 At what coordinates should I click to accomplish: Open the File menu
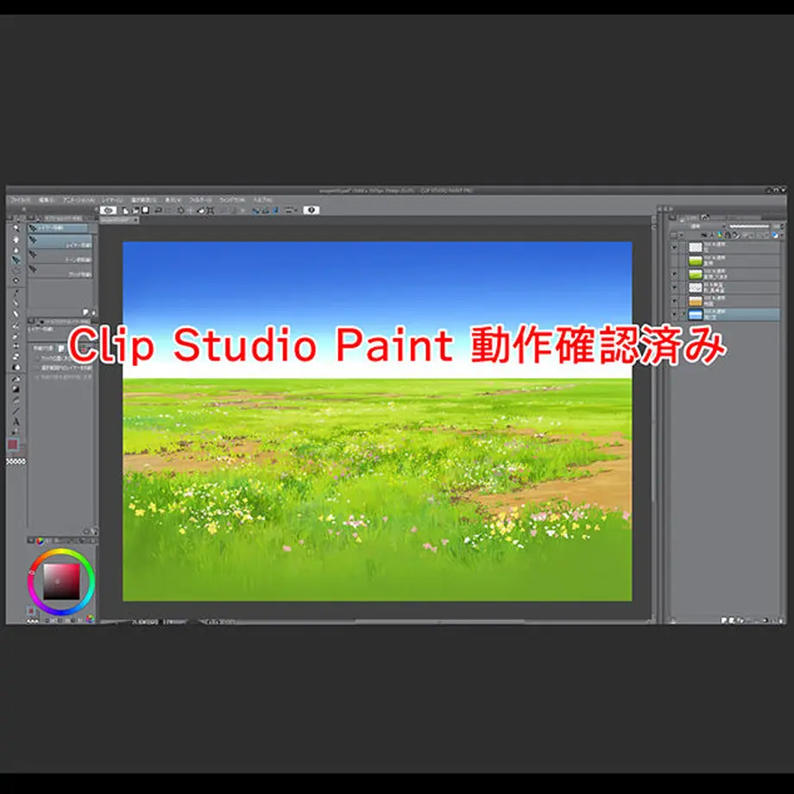20,199
